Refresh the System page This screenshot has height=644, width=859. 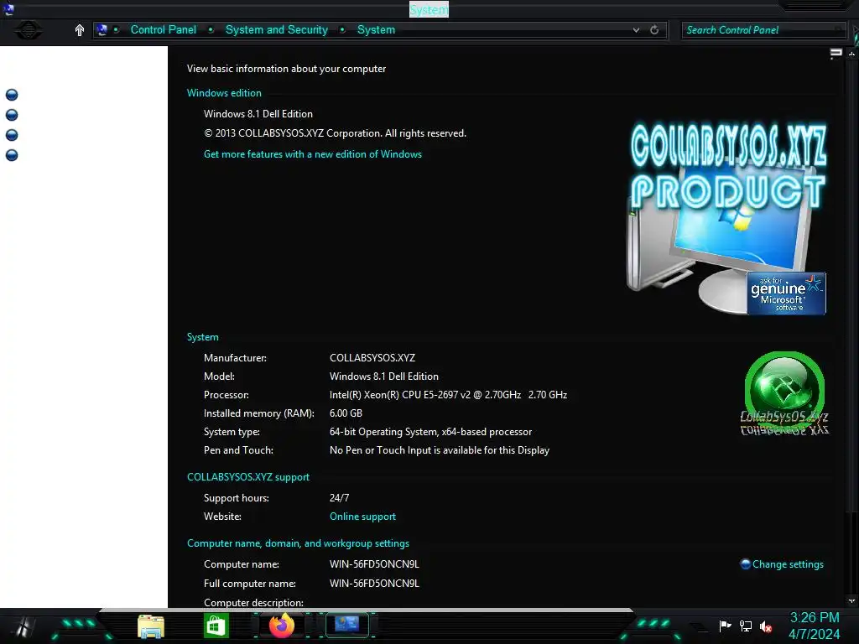coord(654,30)
